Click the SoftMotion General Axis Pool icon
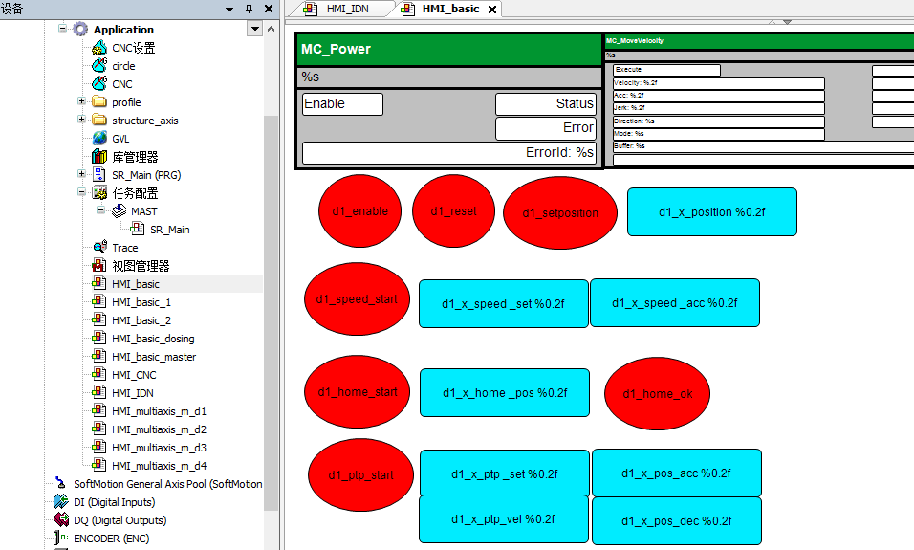The height and width of the screenshot is (550, 914). click(x=61, y=484)
